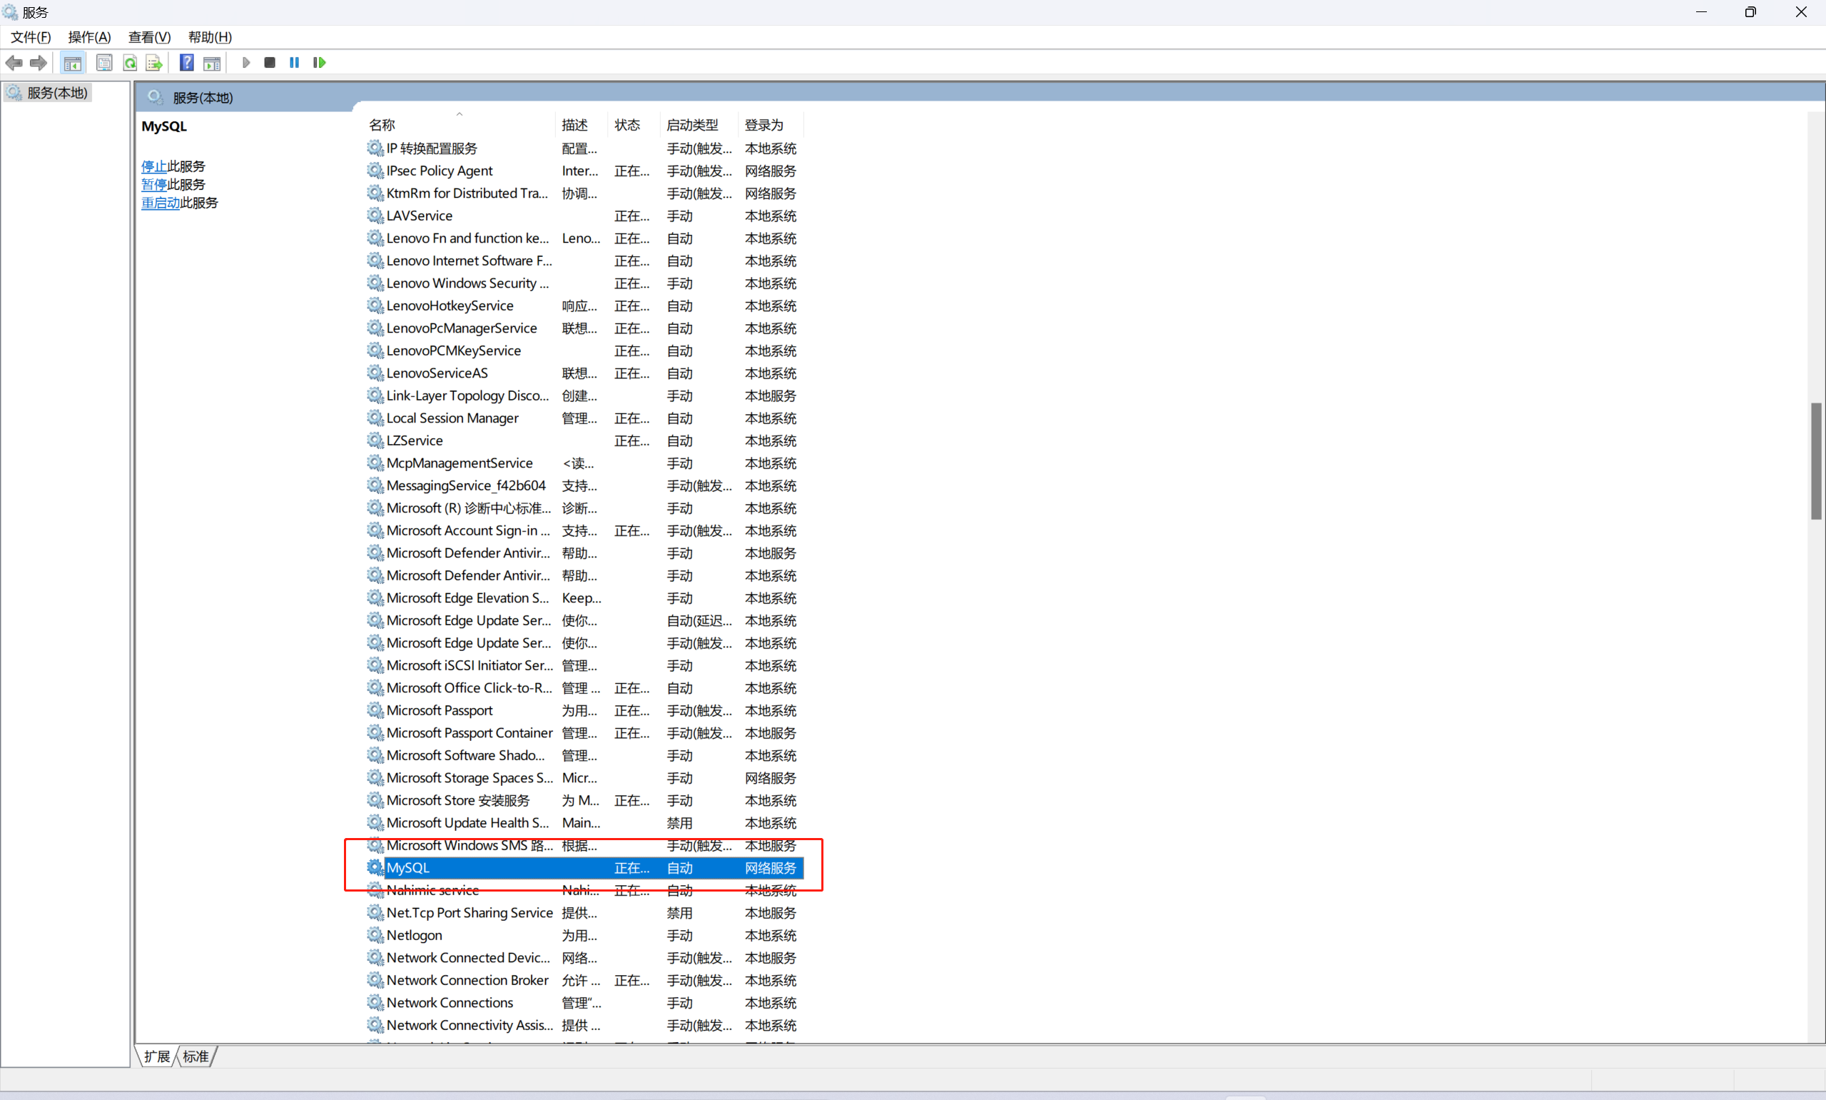Switch to the 标准 tab
1826x1100 pixels.
pos(196,1056)
